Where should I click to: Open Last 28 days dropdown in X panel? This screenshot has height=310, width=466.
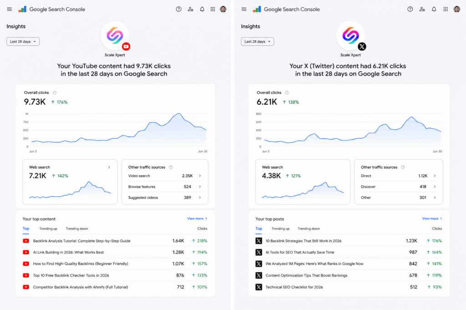click(258, 41)
